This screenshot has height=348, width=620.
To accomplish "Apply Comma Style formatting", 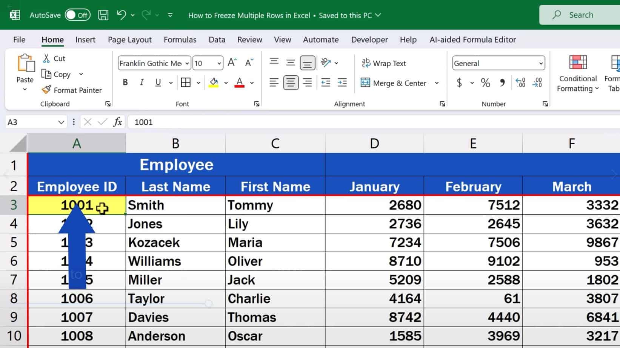I will coord(502,82).
